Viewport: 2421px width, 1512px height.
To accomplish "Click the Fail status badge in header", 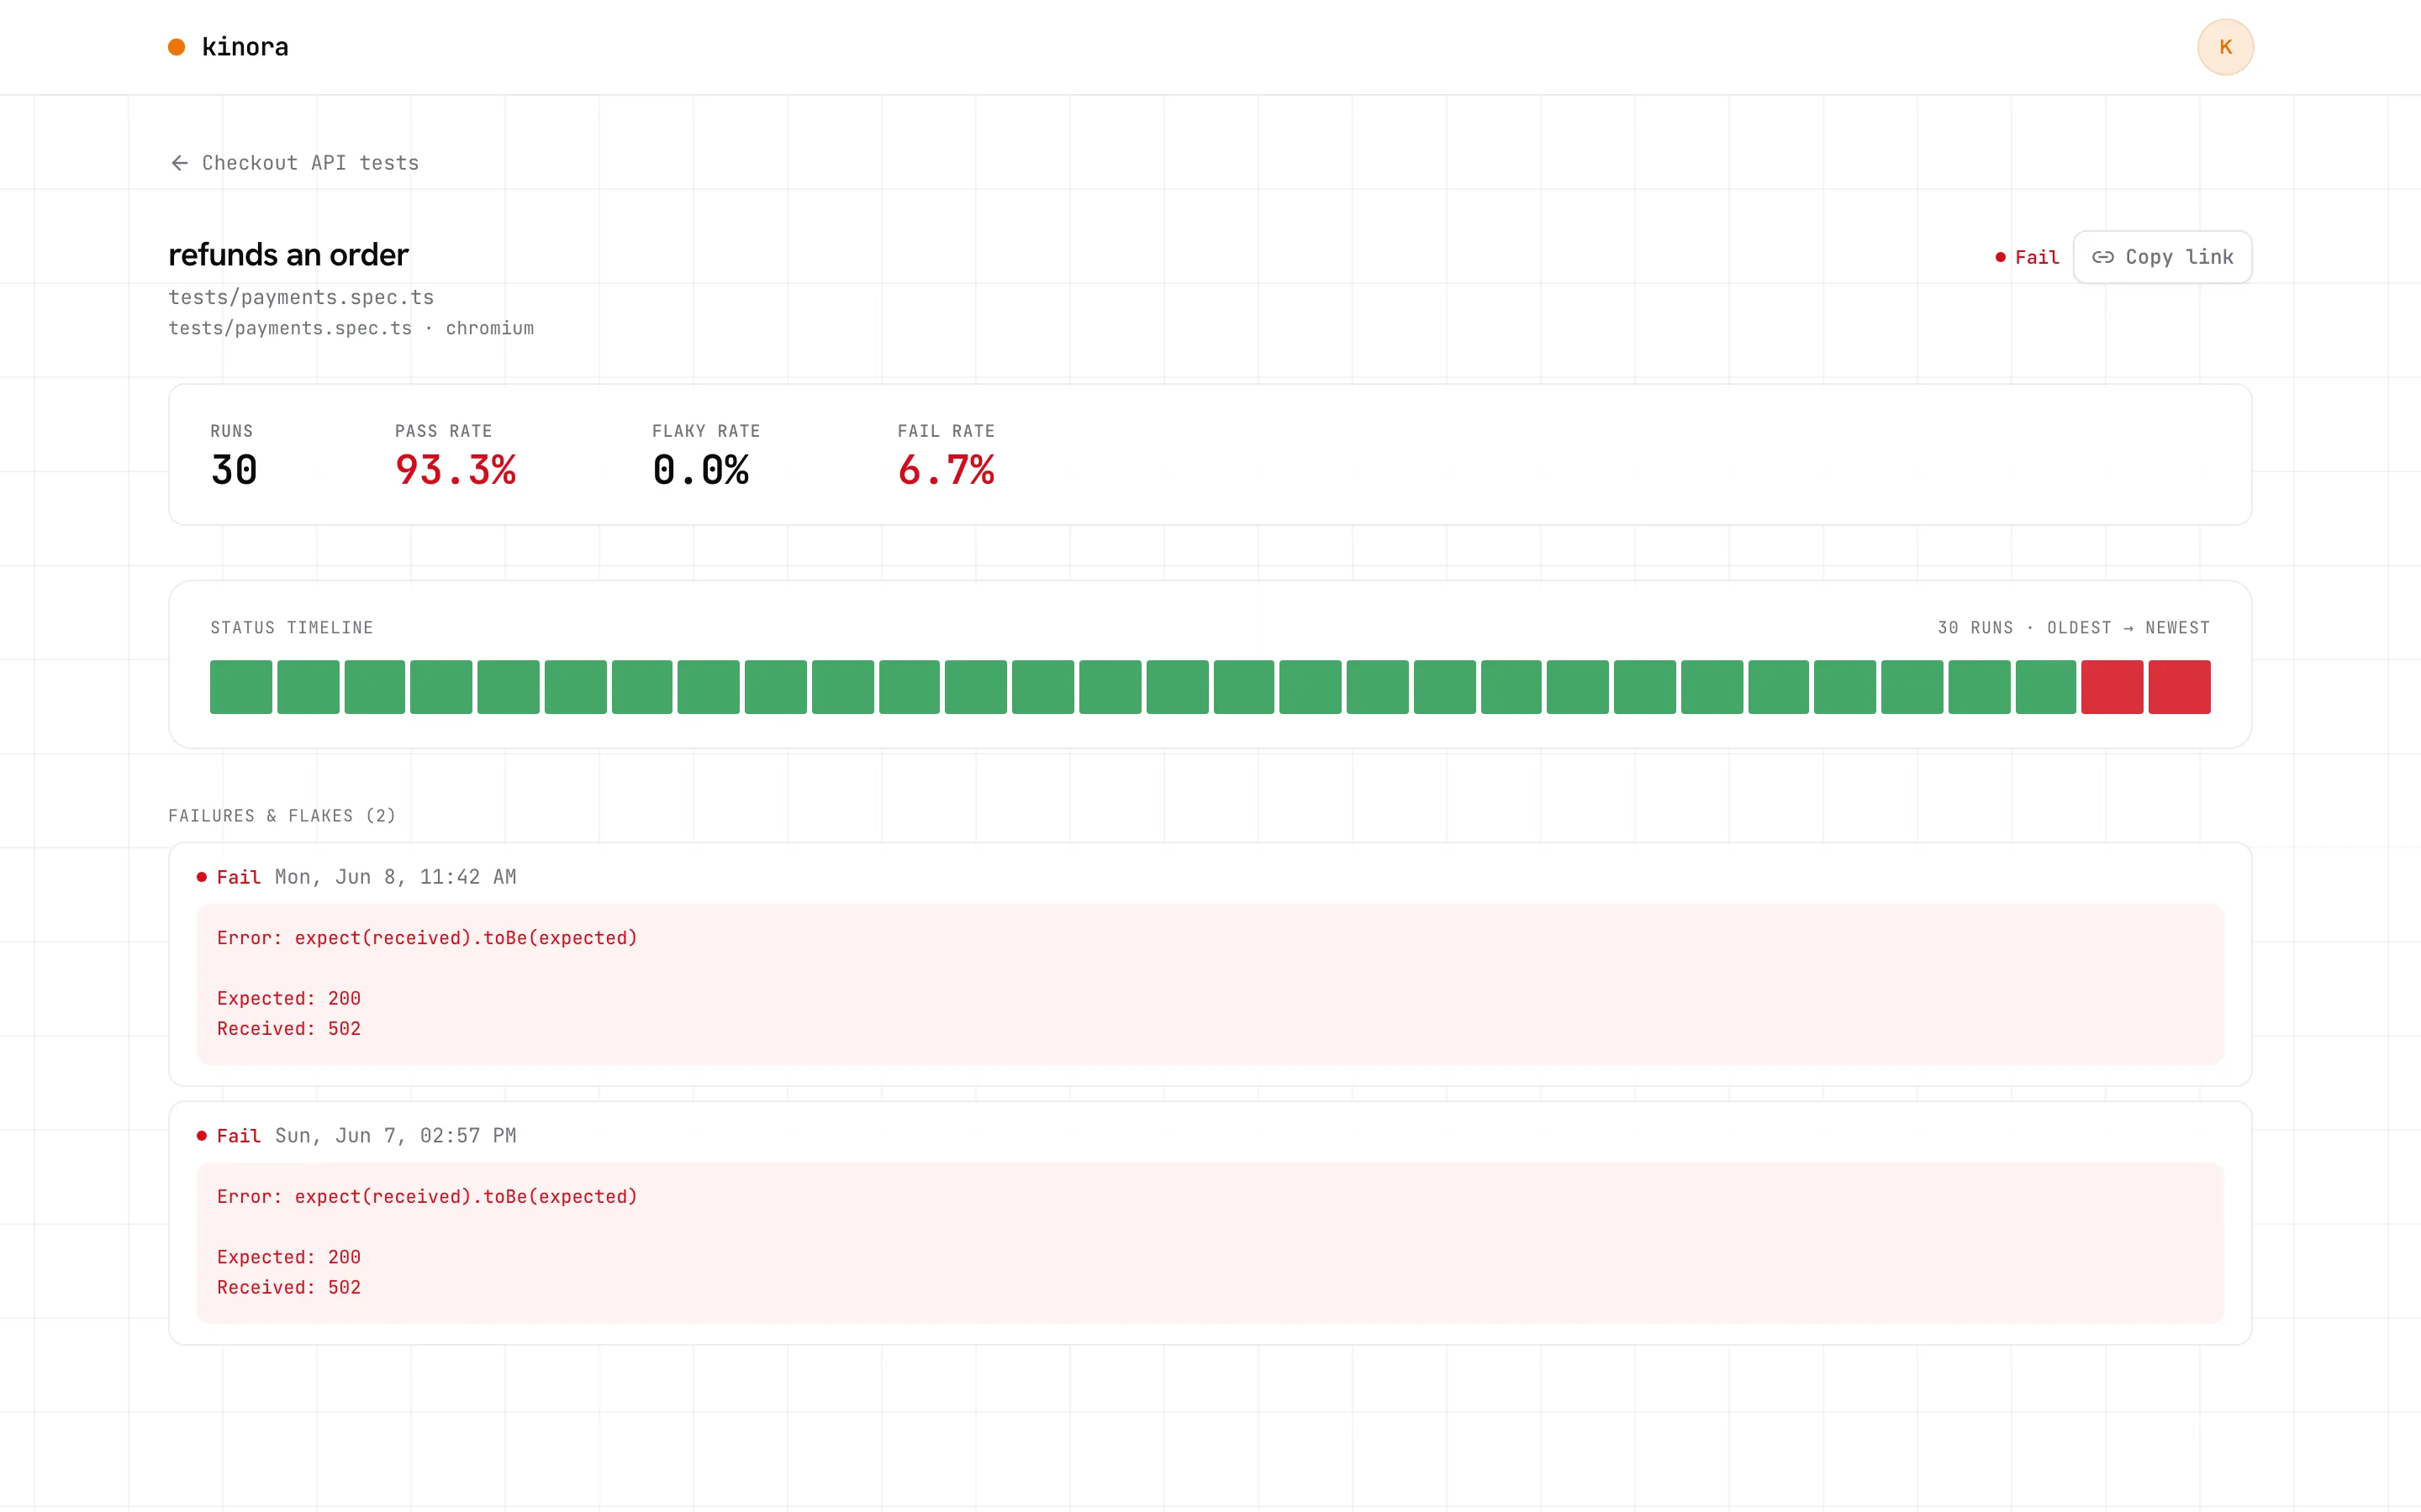I will click(x=2027, y=257).
